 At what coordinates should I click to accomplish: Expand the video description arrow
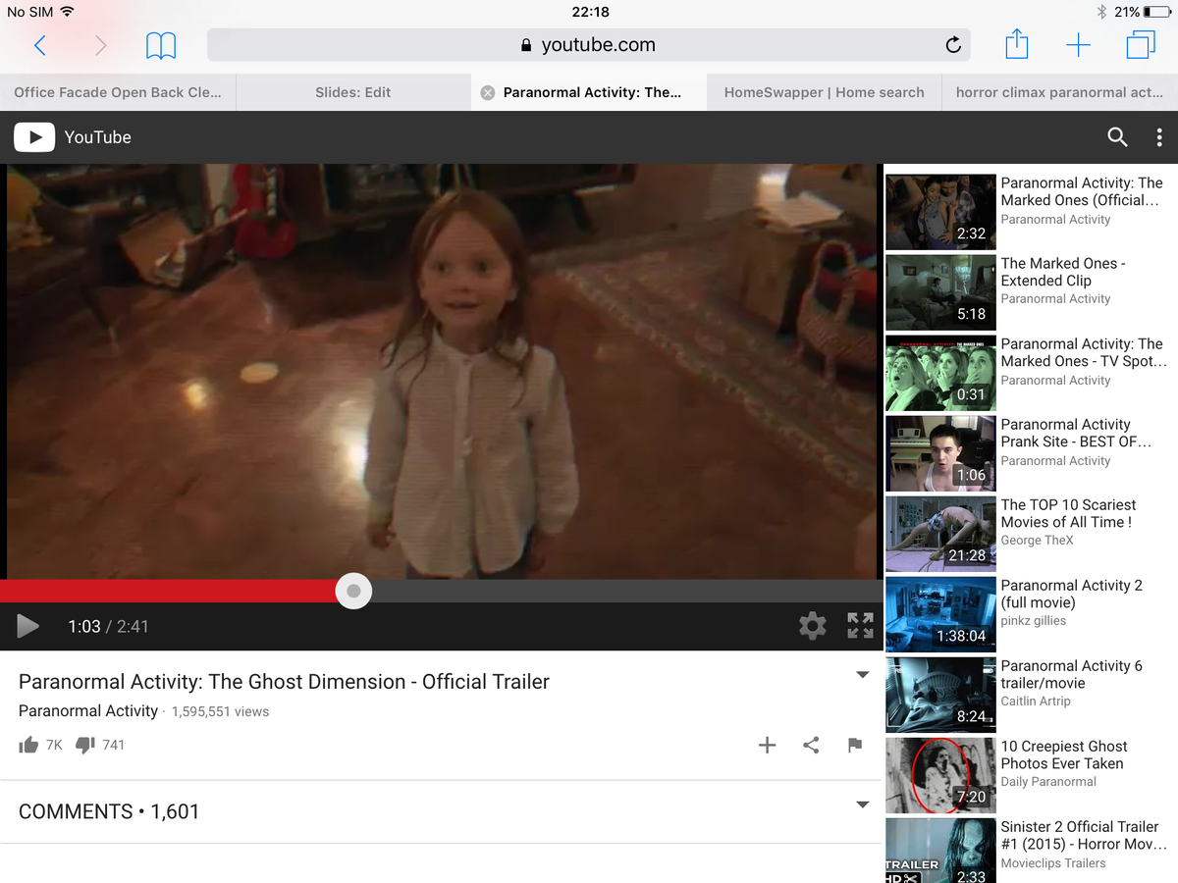point(863,675)
